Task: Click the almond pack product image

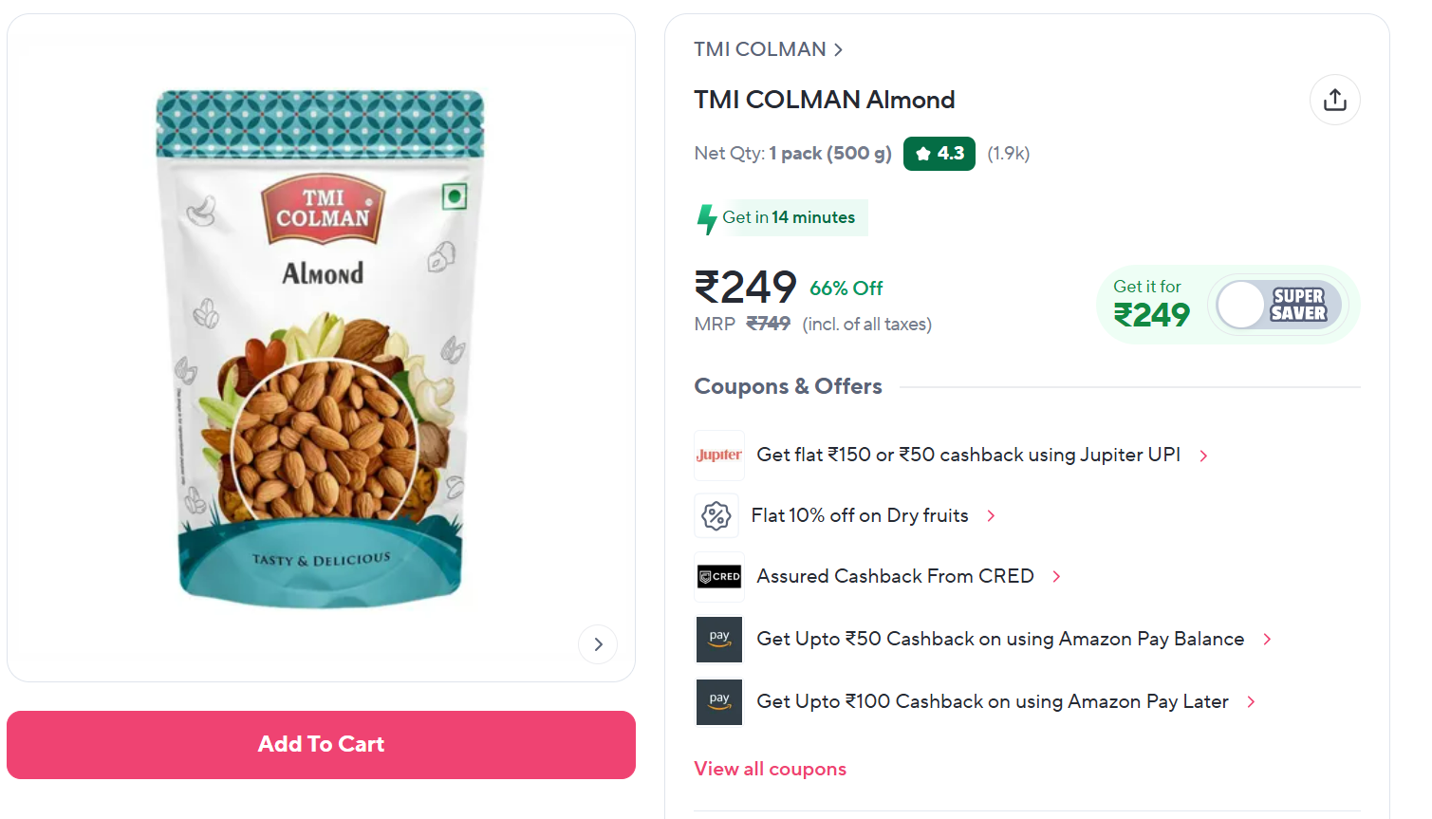Action: coord(321,347)
